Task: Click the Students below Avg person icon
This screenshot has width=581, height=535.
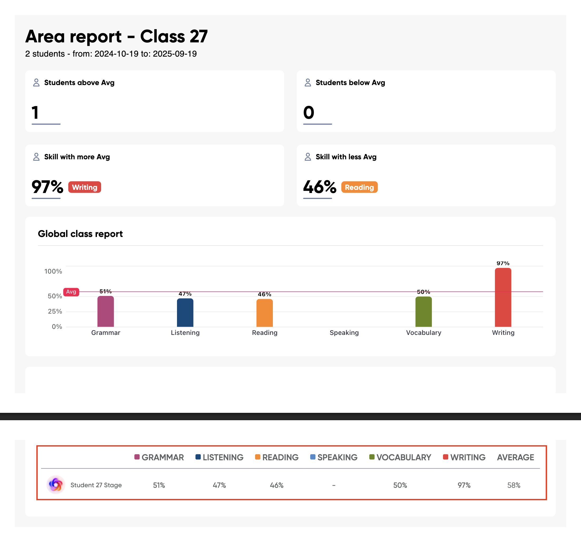Action: pyautogui.click(x=308, y=83)
